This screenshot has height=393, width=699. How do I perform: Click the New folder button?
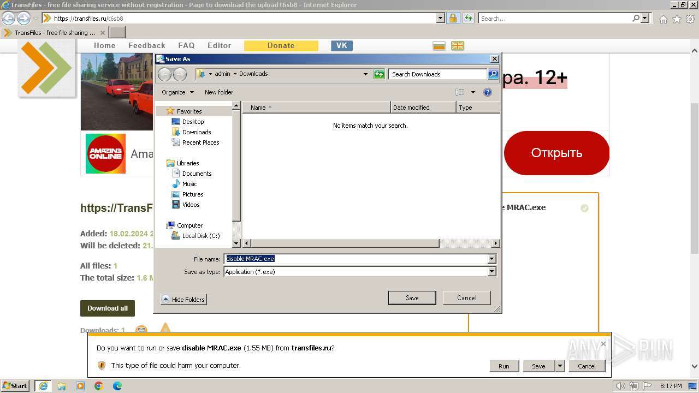(219, 92)
